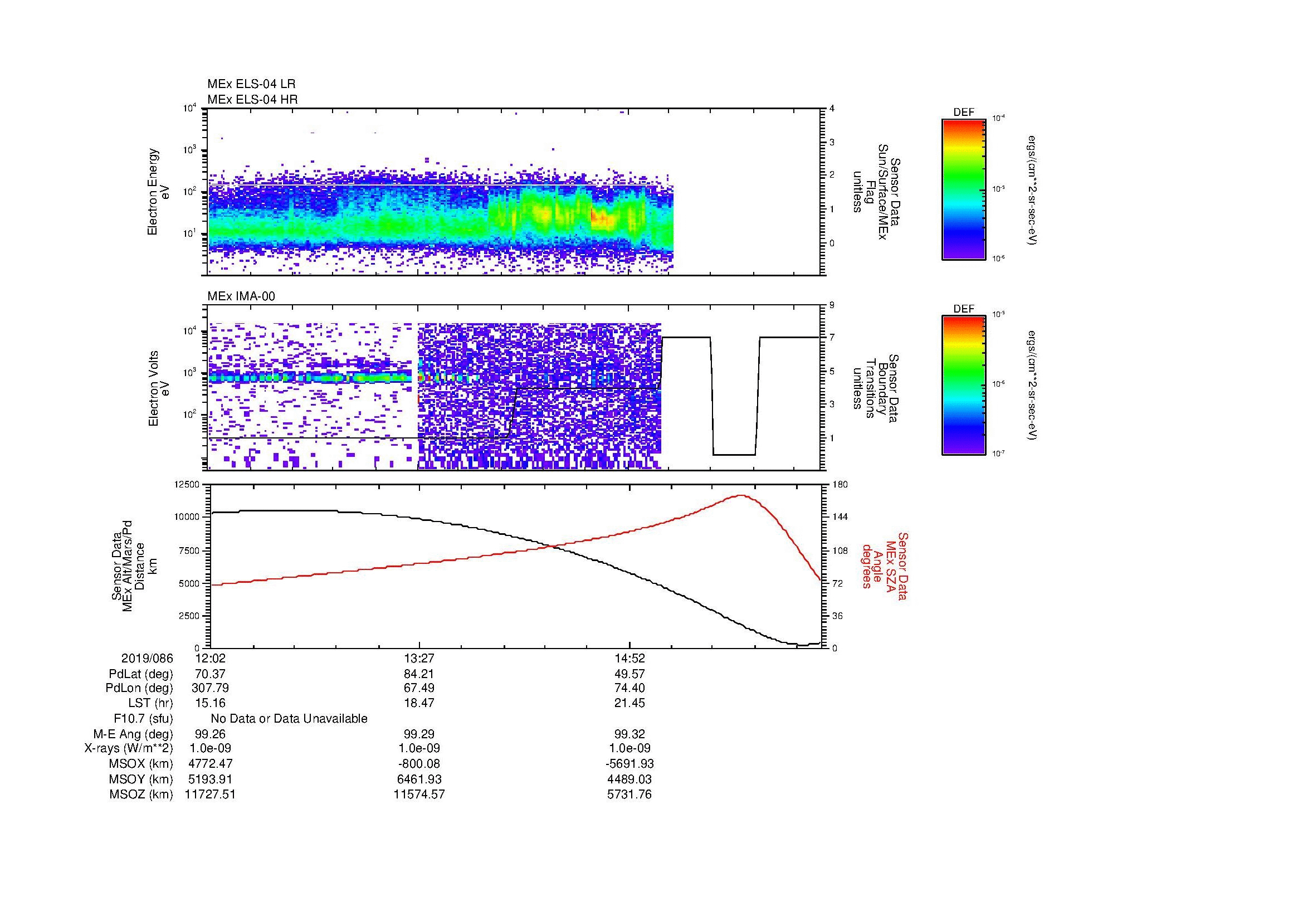Select the MSOY value 4489.03
1303x921 pixels.
(x=629, y=779)
